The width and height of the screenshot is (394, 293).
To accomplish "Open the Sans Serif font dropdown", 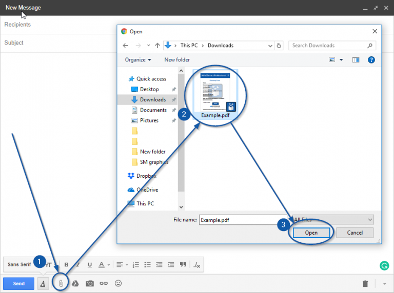I will (21, 265).
